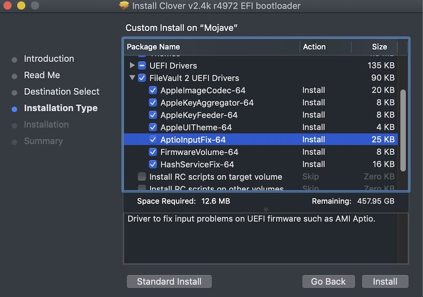Select the FileVault 2 UEFI Drivers label

coord(194,78)
